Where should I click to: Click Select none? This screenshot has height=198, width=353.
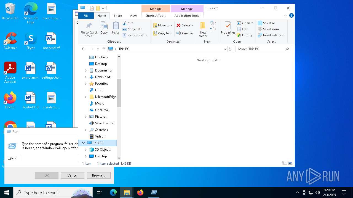[x=269, y=29]
